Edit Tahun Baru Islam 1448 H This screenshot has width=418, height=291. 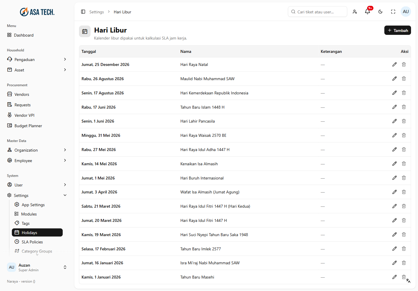click(394, 107)
